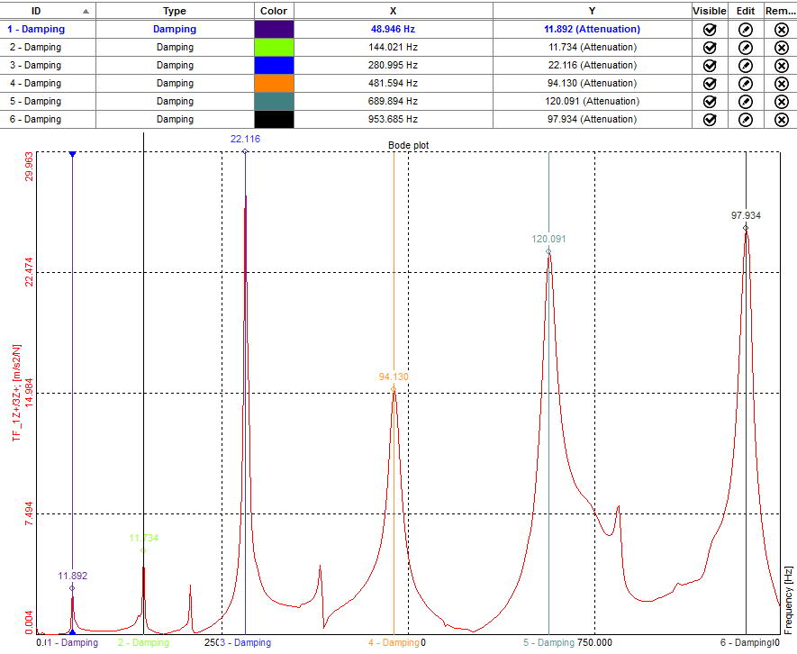Remove the 3 - Damping marker

782,66
